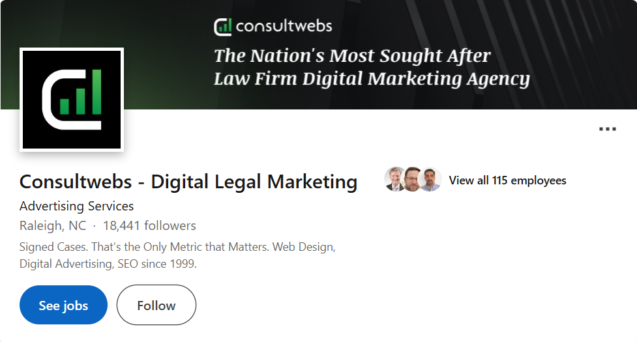Click the Consultwebs square profile logo
The height and width of the screenshot is (342, 637).
coord(72,100)
